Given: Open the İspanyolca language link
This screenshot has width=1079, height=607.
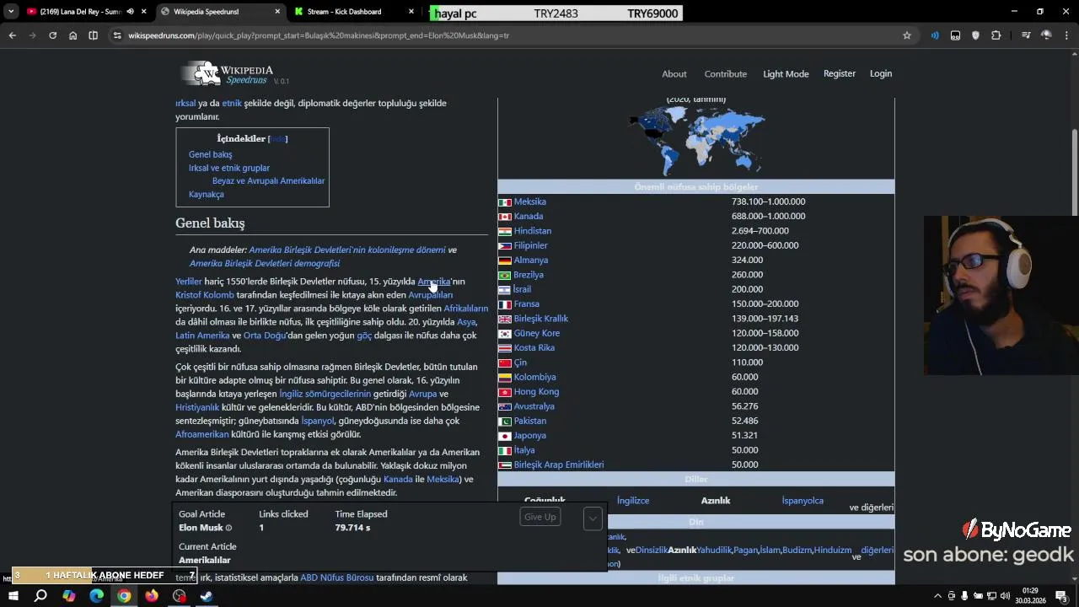Looking at the screenshot, I should (x=803, y=501).
